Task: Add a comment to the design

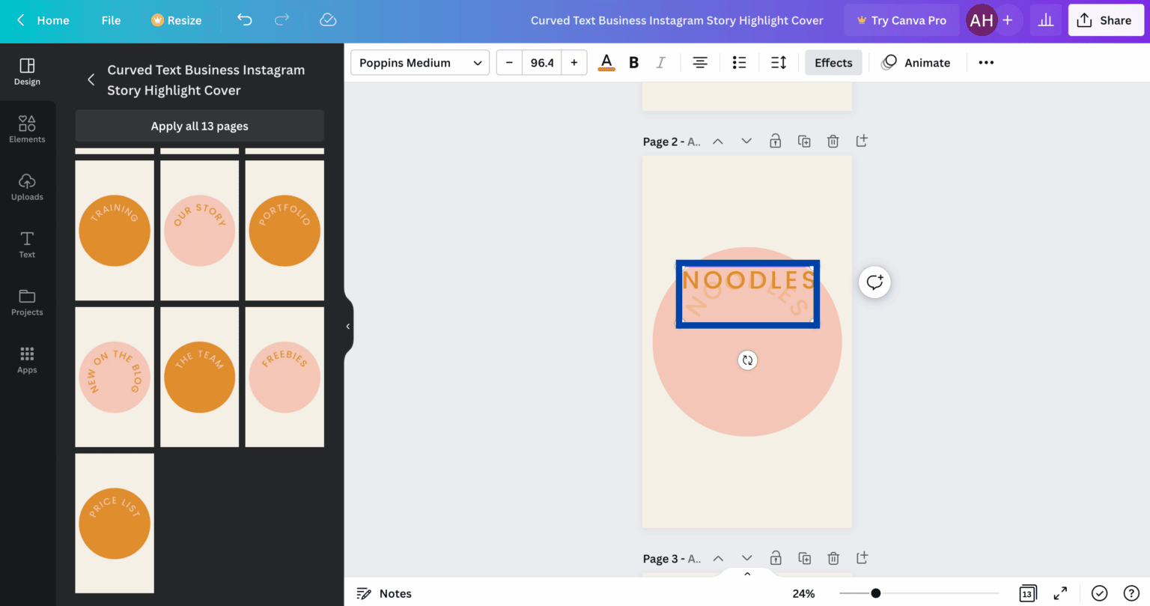Action: tap(874, 282)
